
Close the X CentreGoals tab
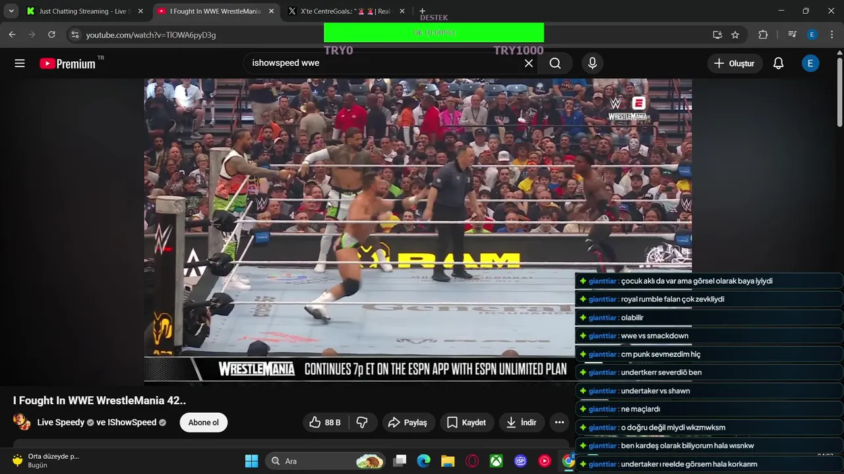(402, 11)
